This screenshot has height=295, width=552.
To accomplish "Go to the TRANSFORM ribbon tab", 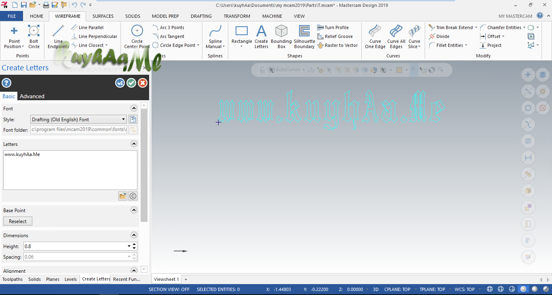I will tap(237, 16).
